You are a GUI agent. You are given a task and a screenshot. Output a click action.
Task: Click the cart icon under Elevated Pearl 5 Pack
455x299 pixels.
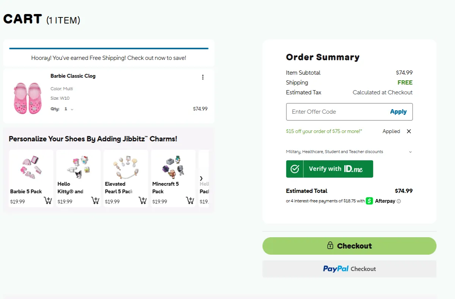click(x=143, y=201)
